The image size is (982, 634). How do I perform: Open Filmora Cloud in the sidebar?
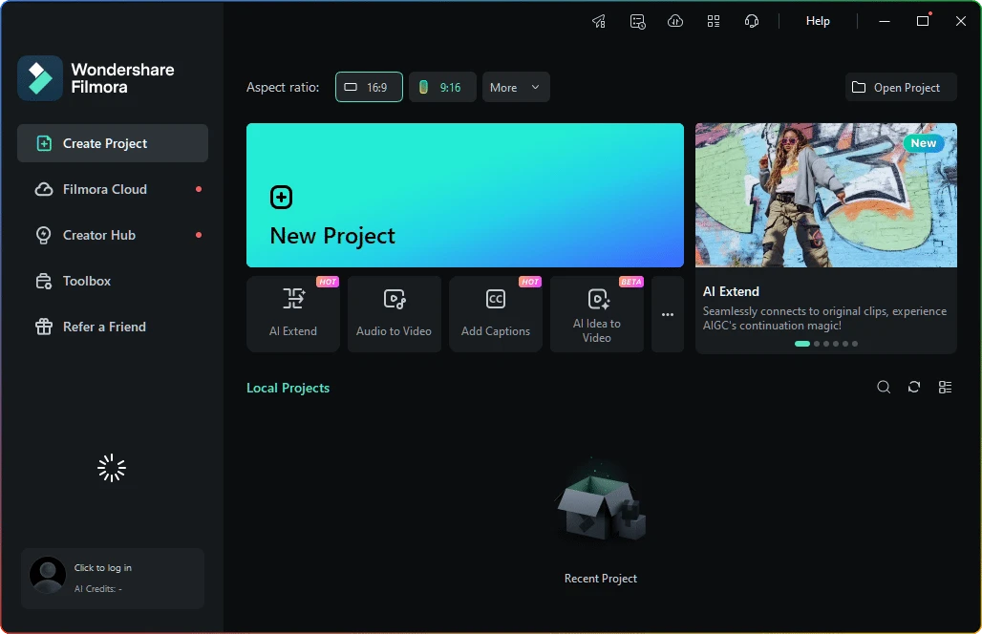click(105, 189)
